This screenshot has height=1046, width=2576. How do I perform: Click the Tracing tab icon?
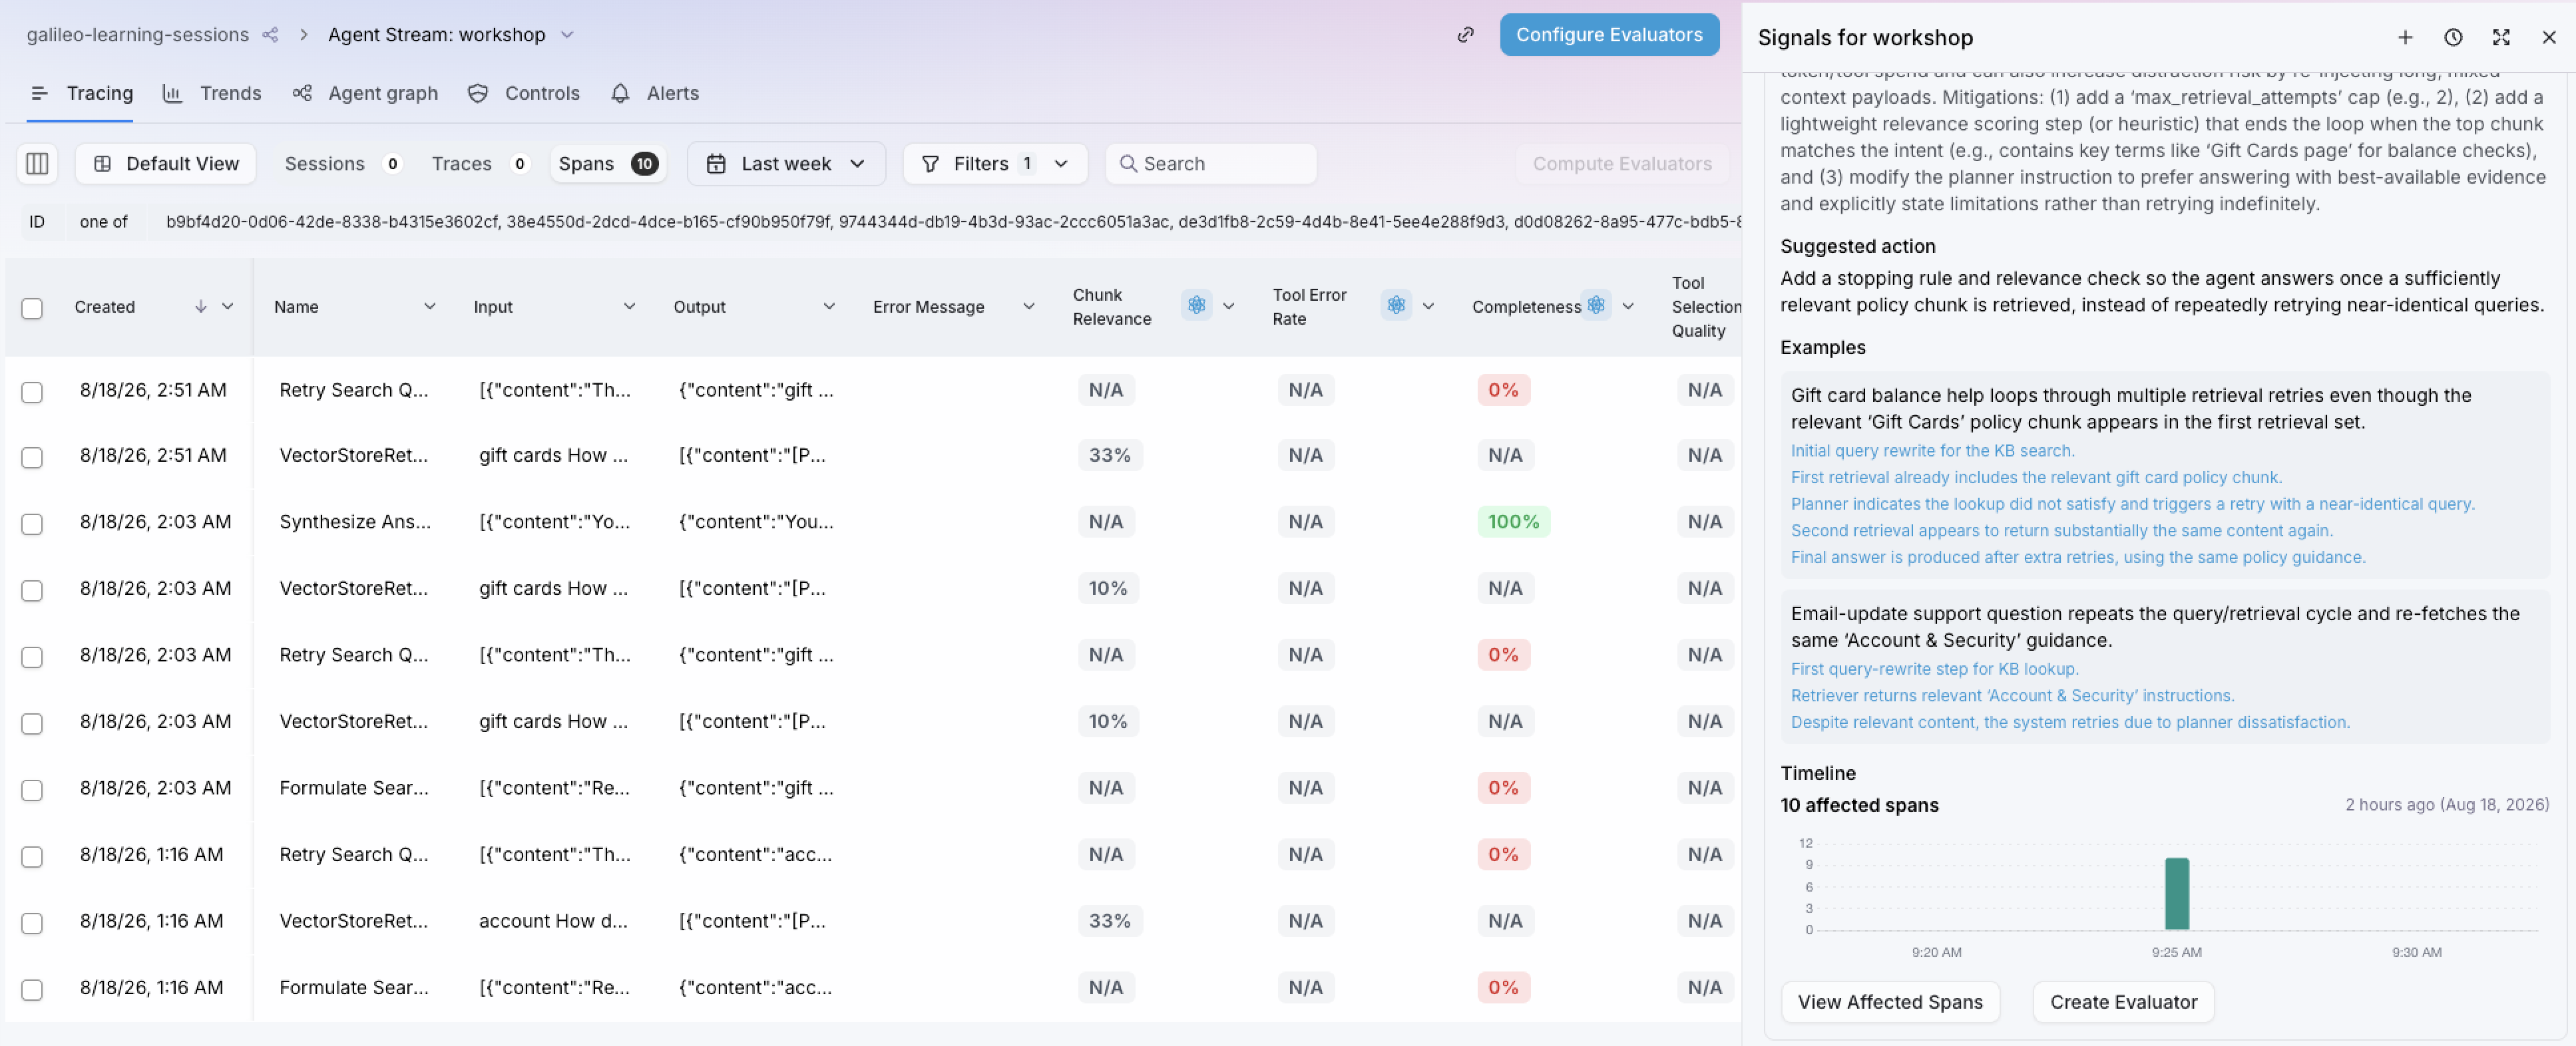[39, 93]
